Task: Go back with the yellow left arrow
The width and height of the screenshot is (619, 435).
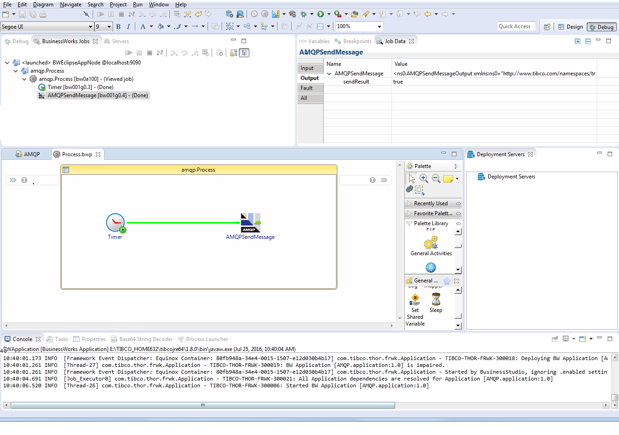Action: tap(428, 15)
